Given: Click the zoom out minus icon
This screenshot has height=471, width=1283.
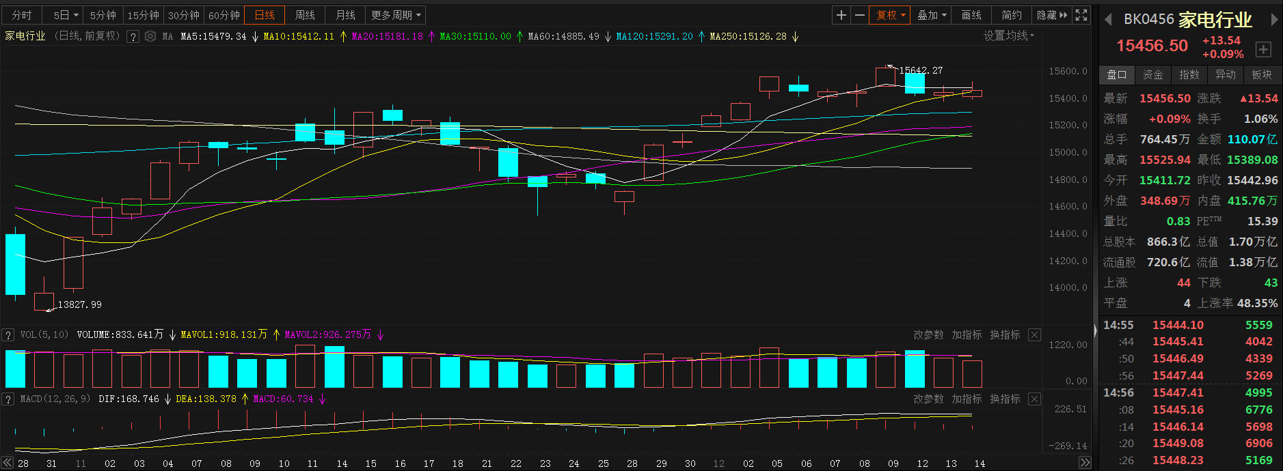Looking at the screenshot, I should 860,15.
